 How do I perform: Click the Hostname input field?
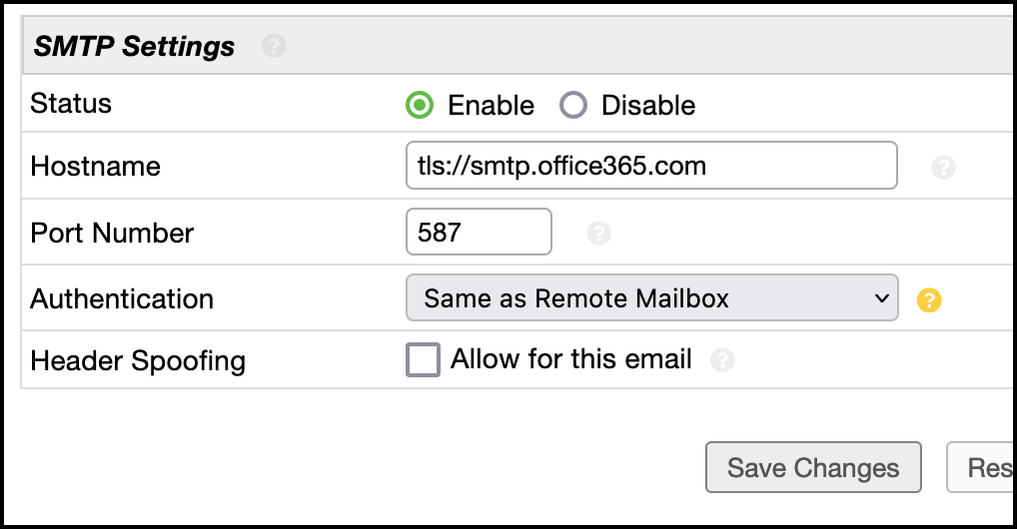pos(650,166)
